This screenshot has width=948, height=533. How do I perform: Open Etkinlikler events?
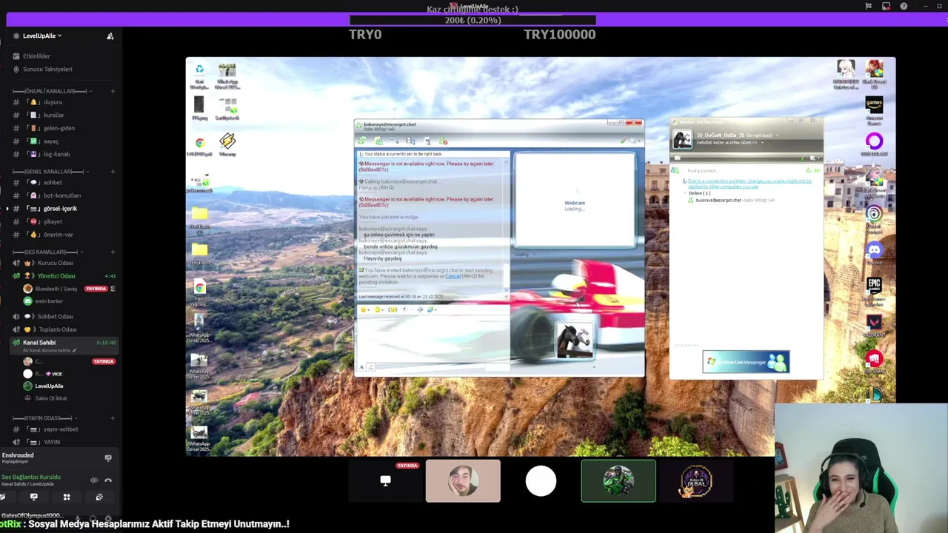pos(36,56)
